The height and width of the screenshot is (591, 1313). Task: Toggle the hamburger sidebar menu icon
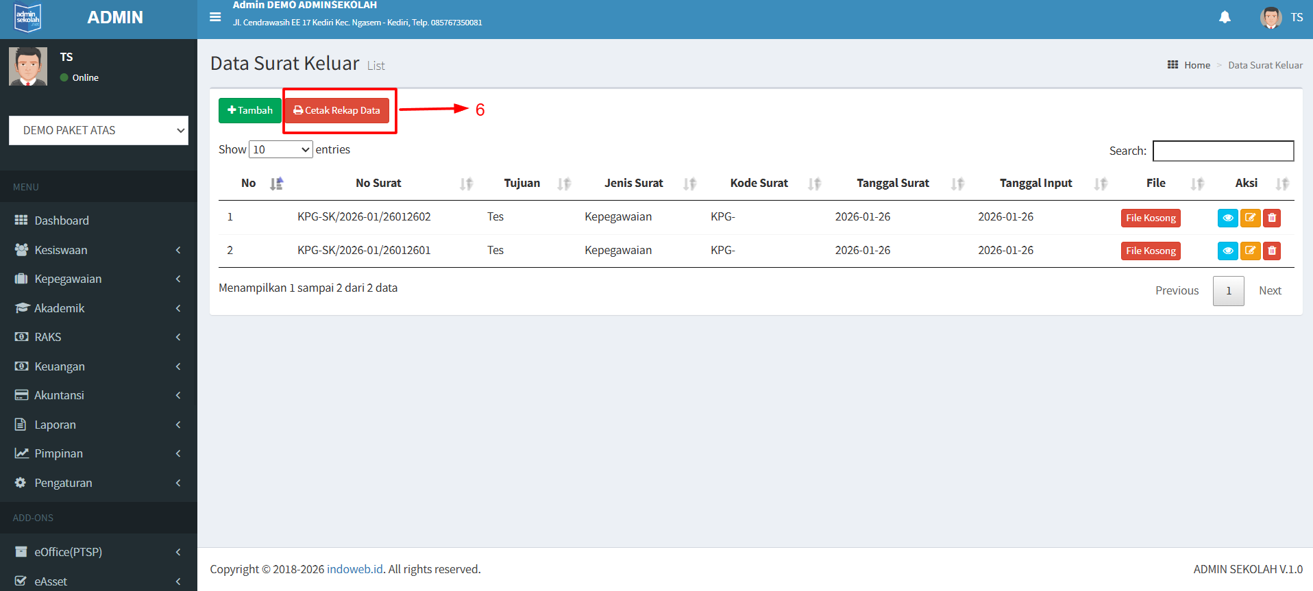(x=215, y=17)
